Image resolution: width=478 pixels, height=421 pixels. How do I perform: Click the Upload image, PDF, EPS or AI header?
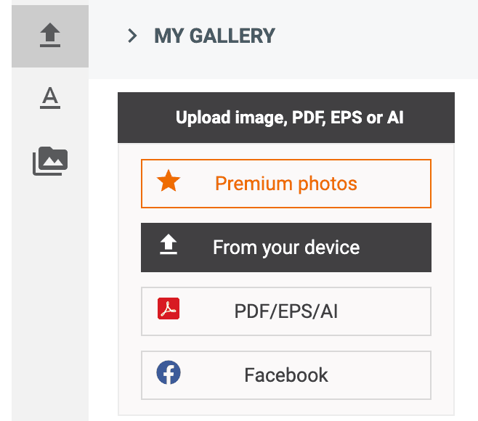tap(286, 118)
